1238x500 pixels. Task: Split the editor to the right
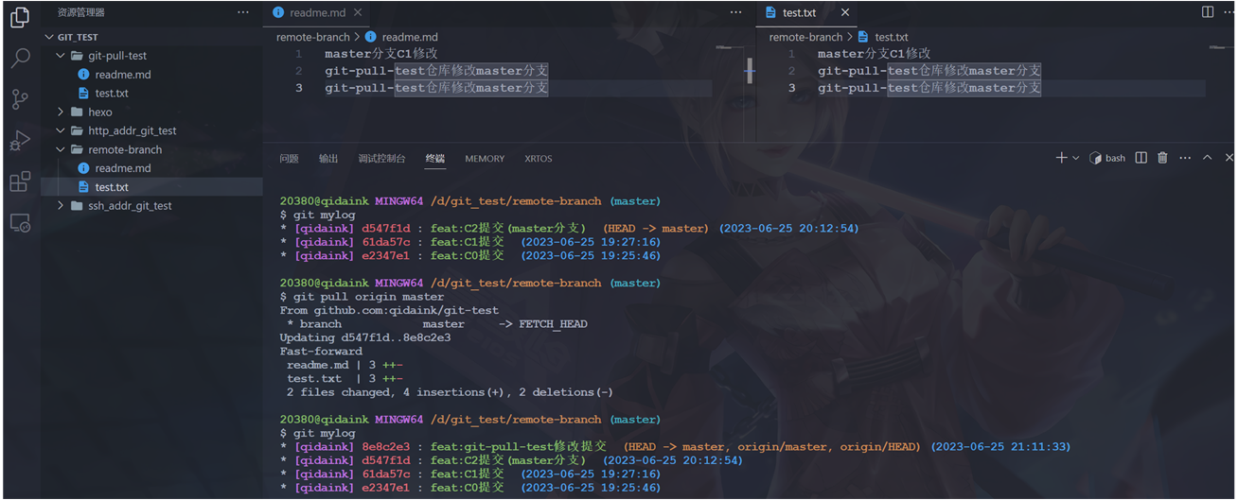(1208, 12)
